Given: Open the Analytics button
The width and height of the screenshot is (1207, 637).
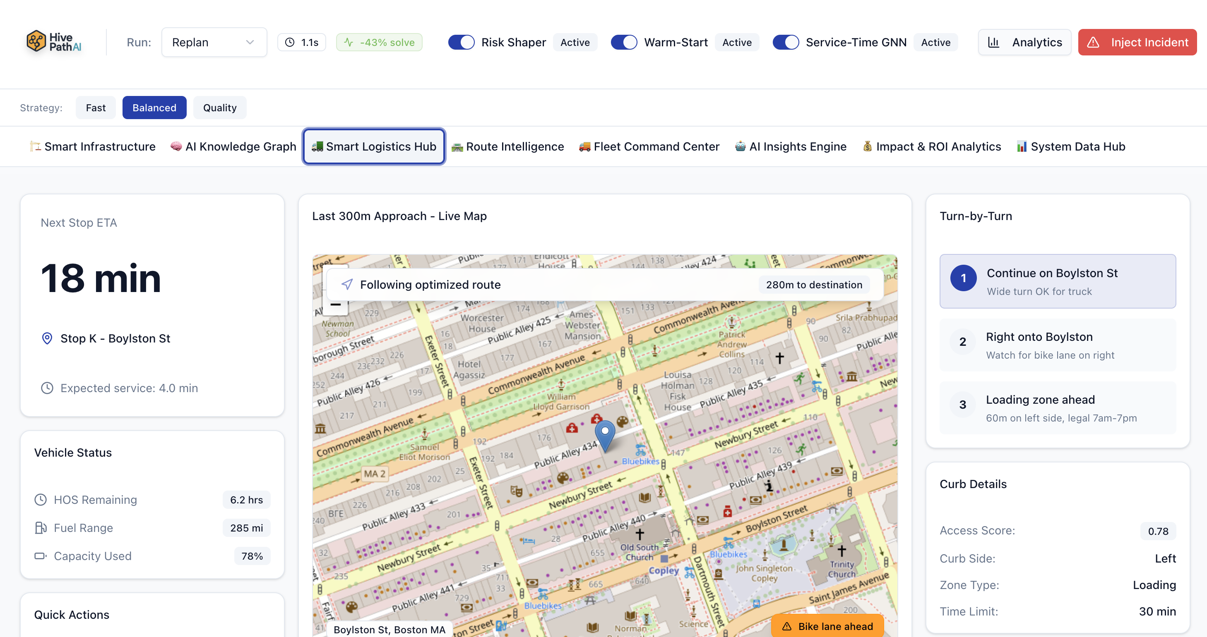Looking at the screenshot, I should [1024, 42].
